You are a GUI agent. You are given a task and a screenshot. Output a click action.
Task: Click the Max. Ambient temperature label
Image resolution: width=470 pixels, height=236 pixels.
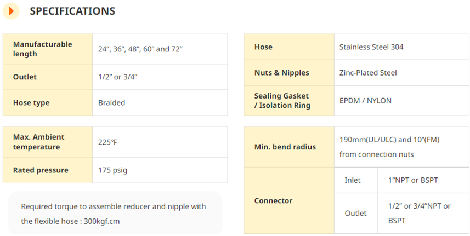39,142
